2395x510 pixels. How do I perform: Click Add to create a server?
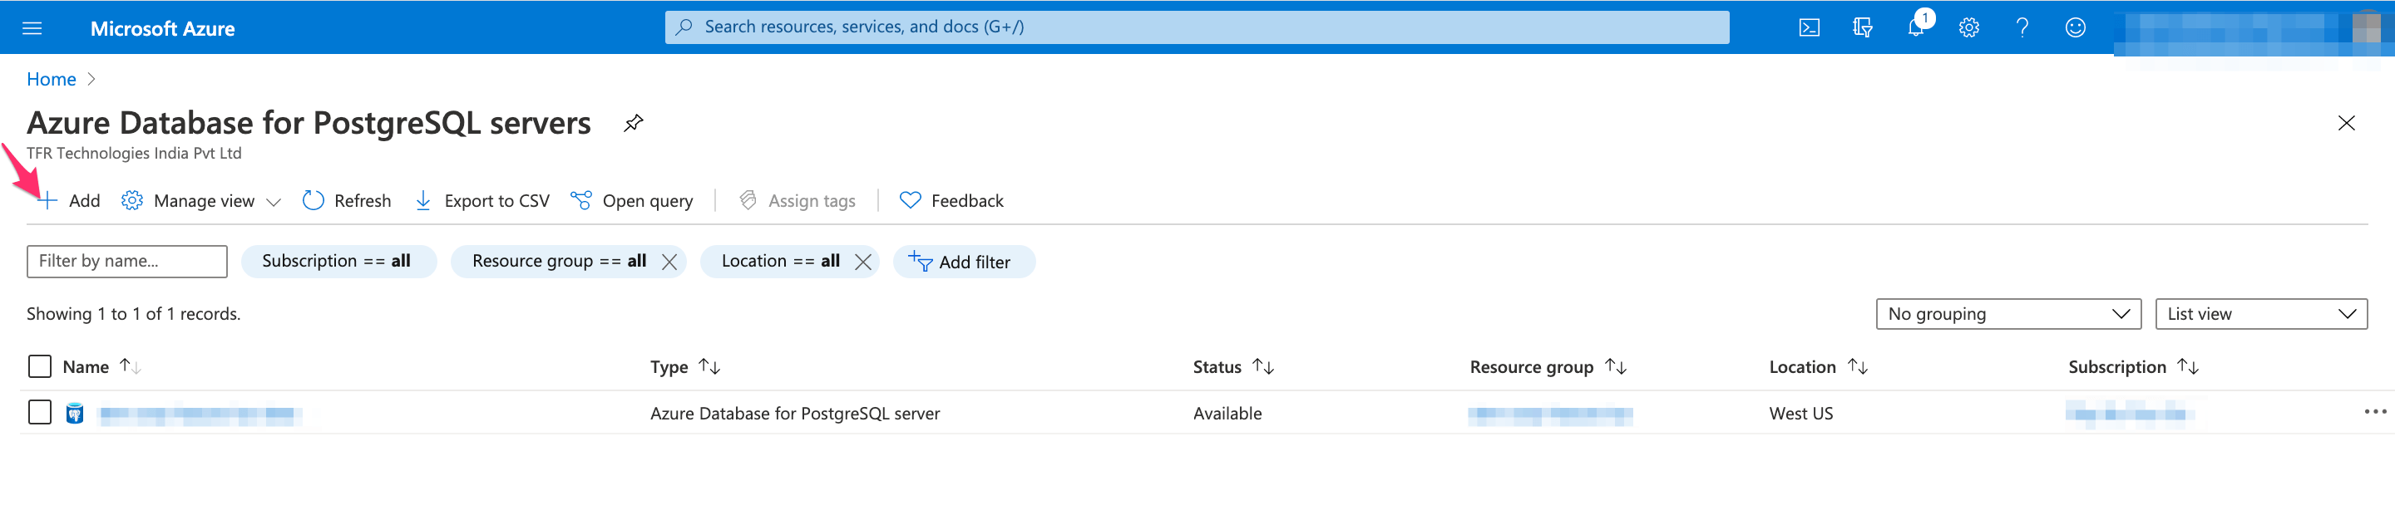pos(69,201)
